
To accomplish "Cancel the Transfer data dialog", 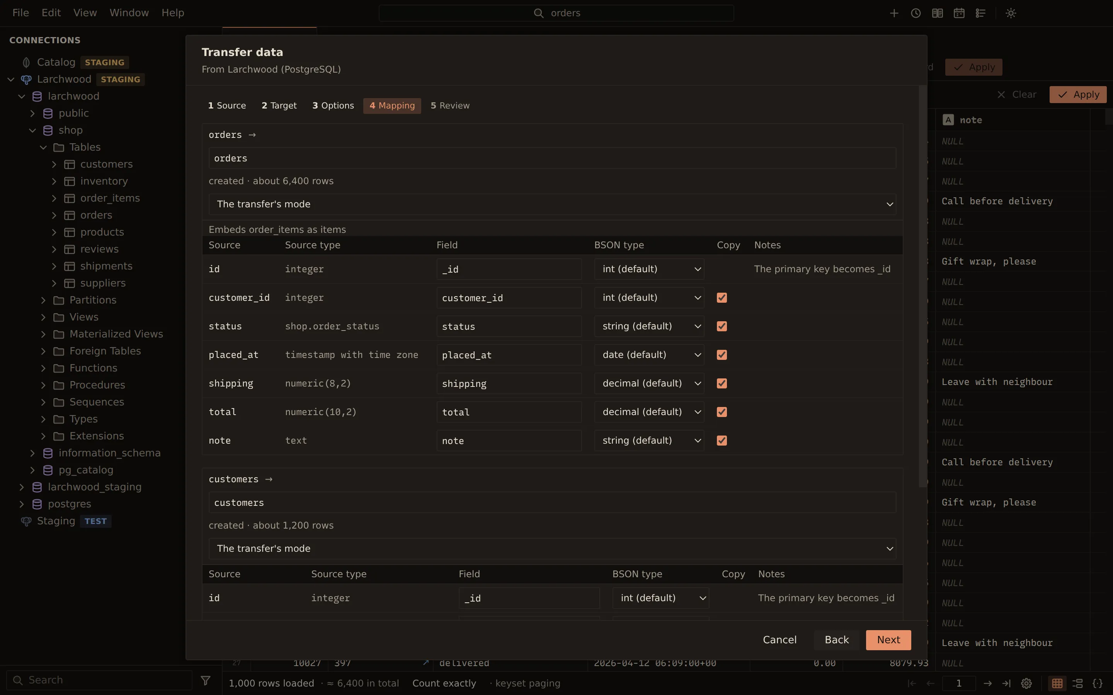I will click(779, 640).
